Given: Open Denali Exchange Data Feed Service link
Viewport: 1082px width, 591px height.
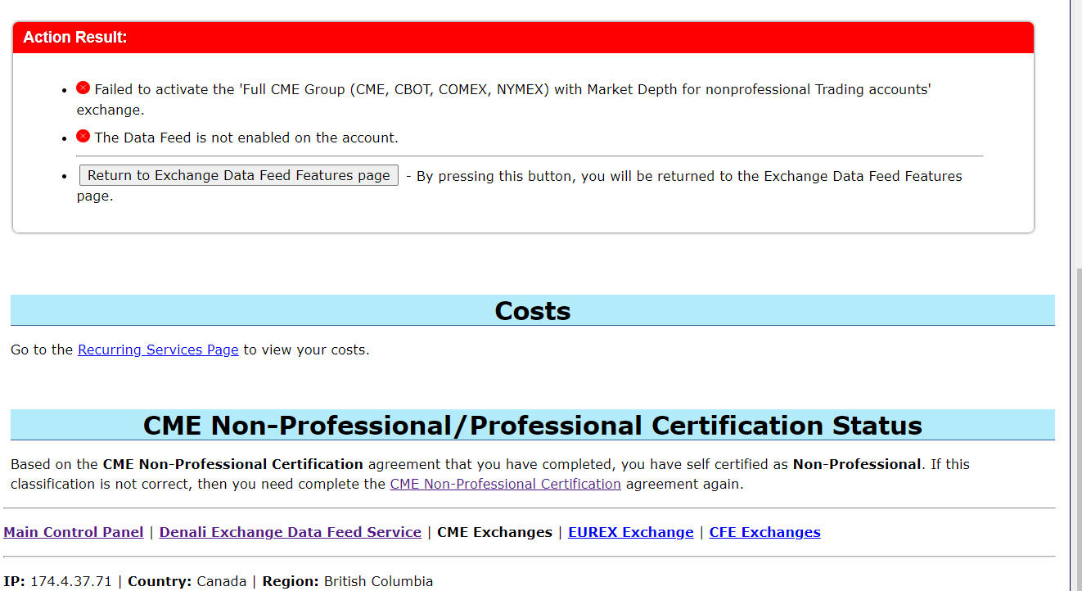Looking at the screenshot, I should click(x=291, y=532).
